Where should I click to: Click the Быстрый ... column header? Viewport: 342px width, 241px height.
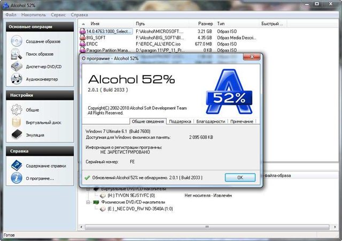273,24
